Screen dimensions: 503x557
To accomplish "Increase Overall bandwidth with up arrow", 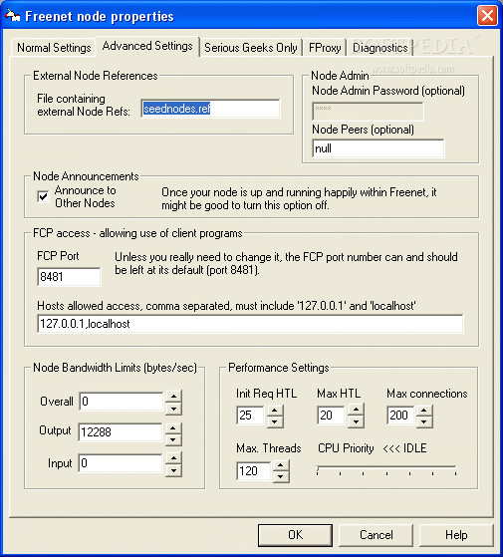I will 173,397.
